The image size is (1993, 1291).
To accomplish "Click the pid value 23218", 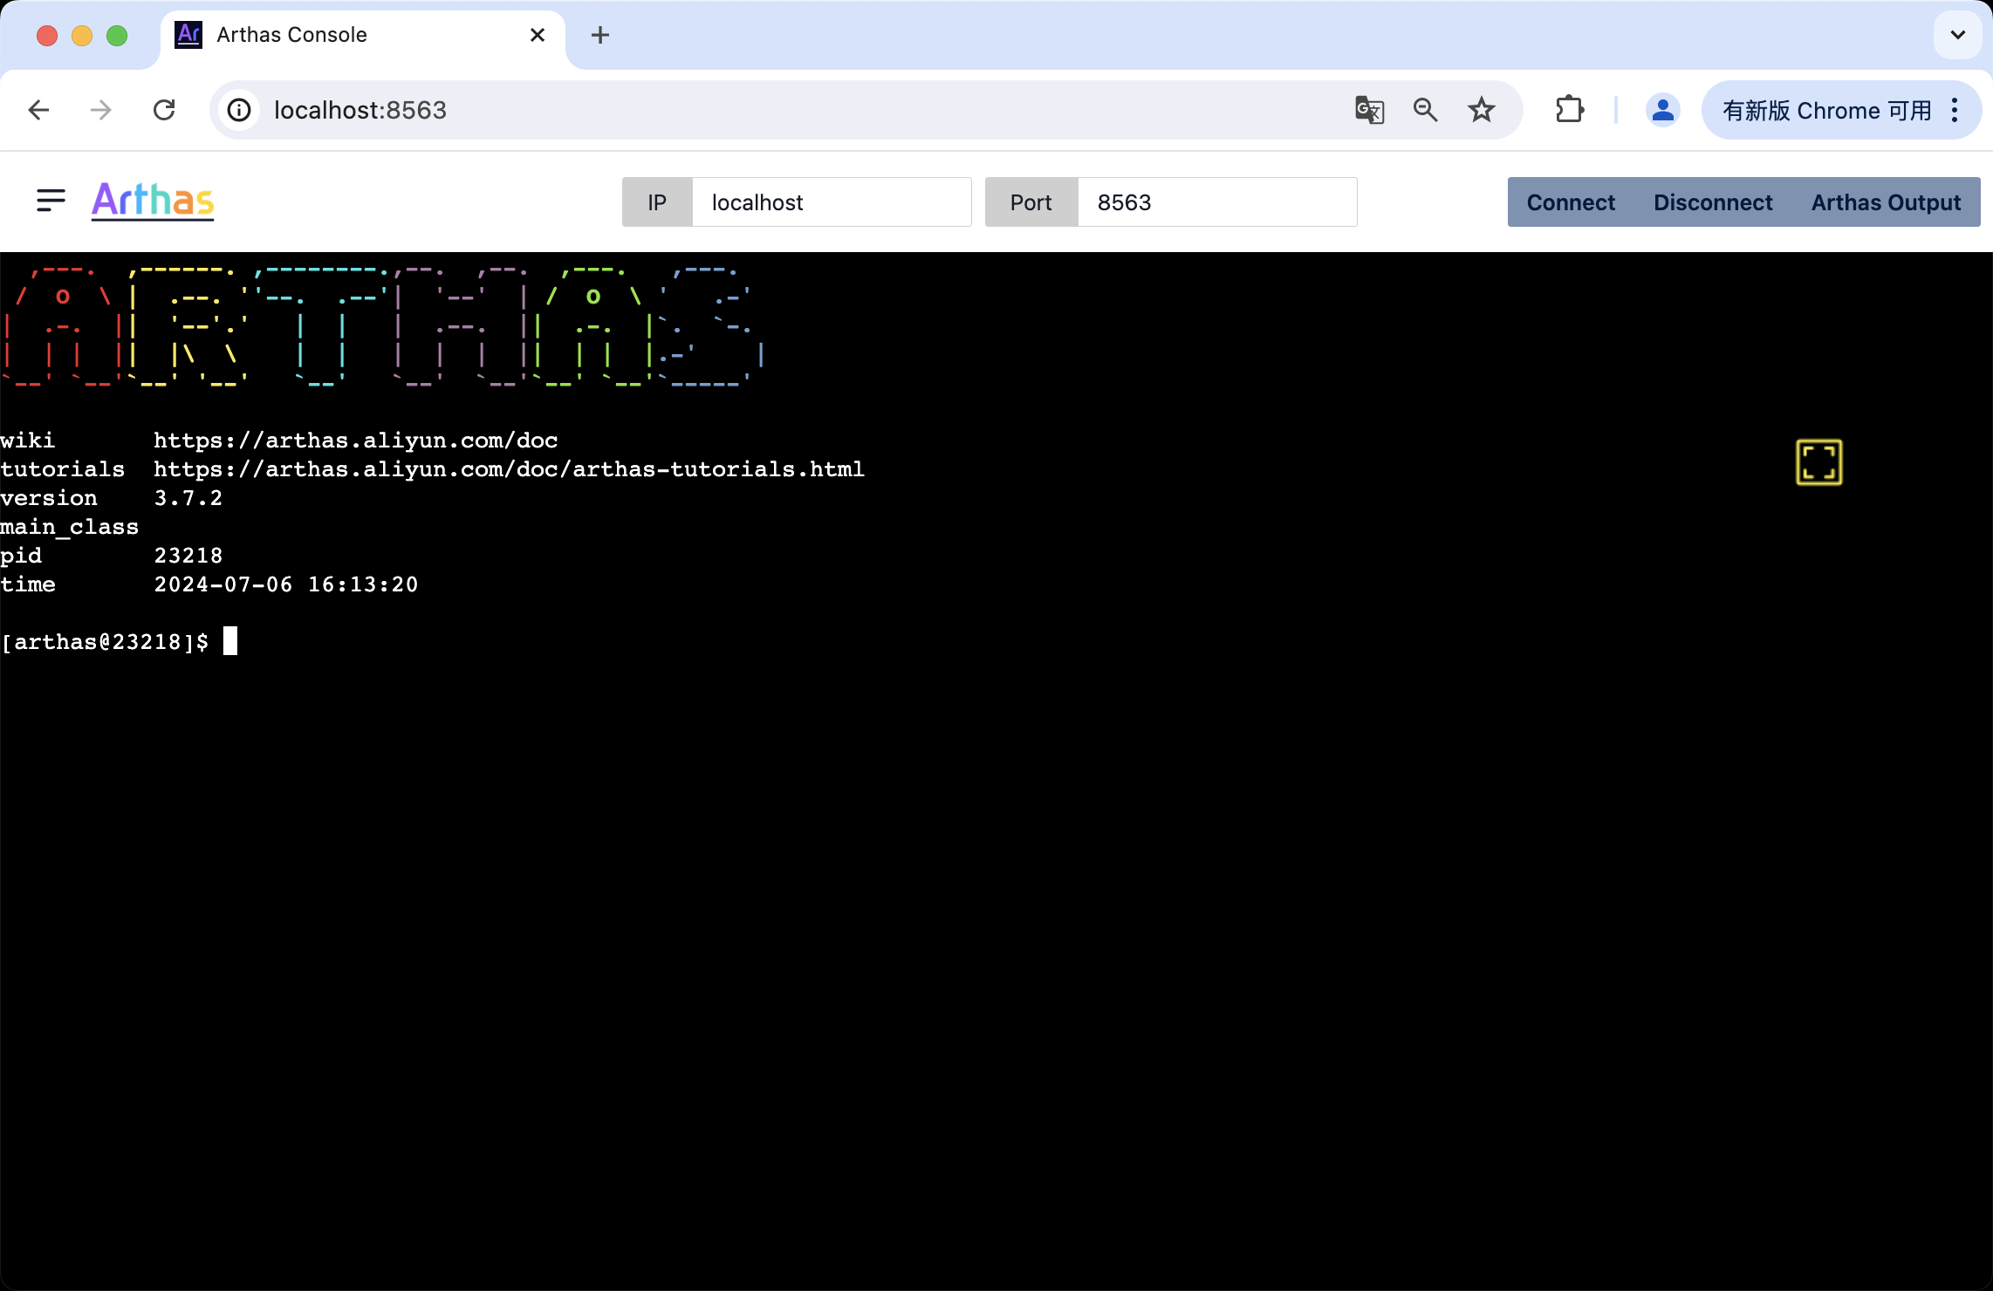I will pos(188,556).
